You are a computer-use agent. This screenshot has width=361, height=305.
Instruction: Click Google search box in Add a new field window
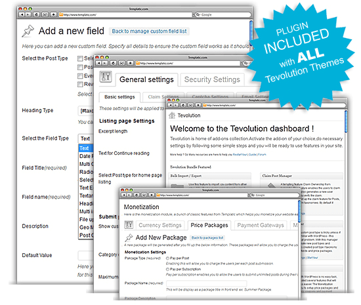[223, 14]
